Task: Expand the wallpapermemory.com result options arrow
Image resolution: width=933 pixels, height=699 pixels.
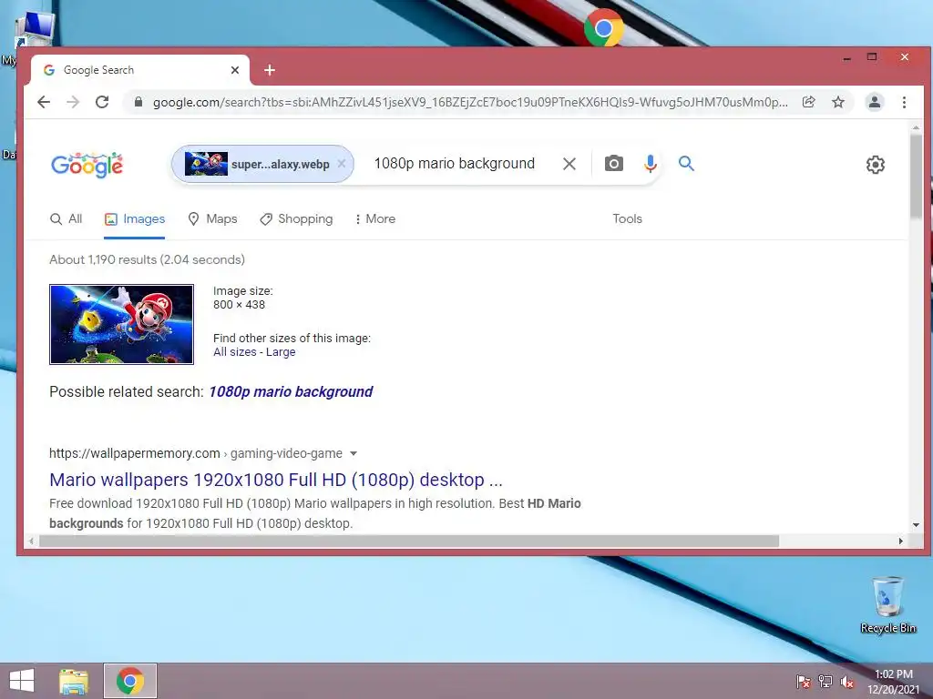Action: point(354,453)
